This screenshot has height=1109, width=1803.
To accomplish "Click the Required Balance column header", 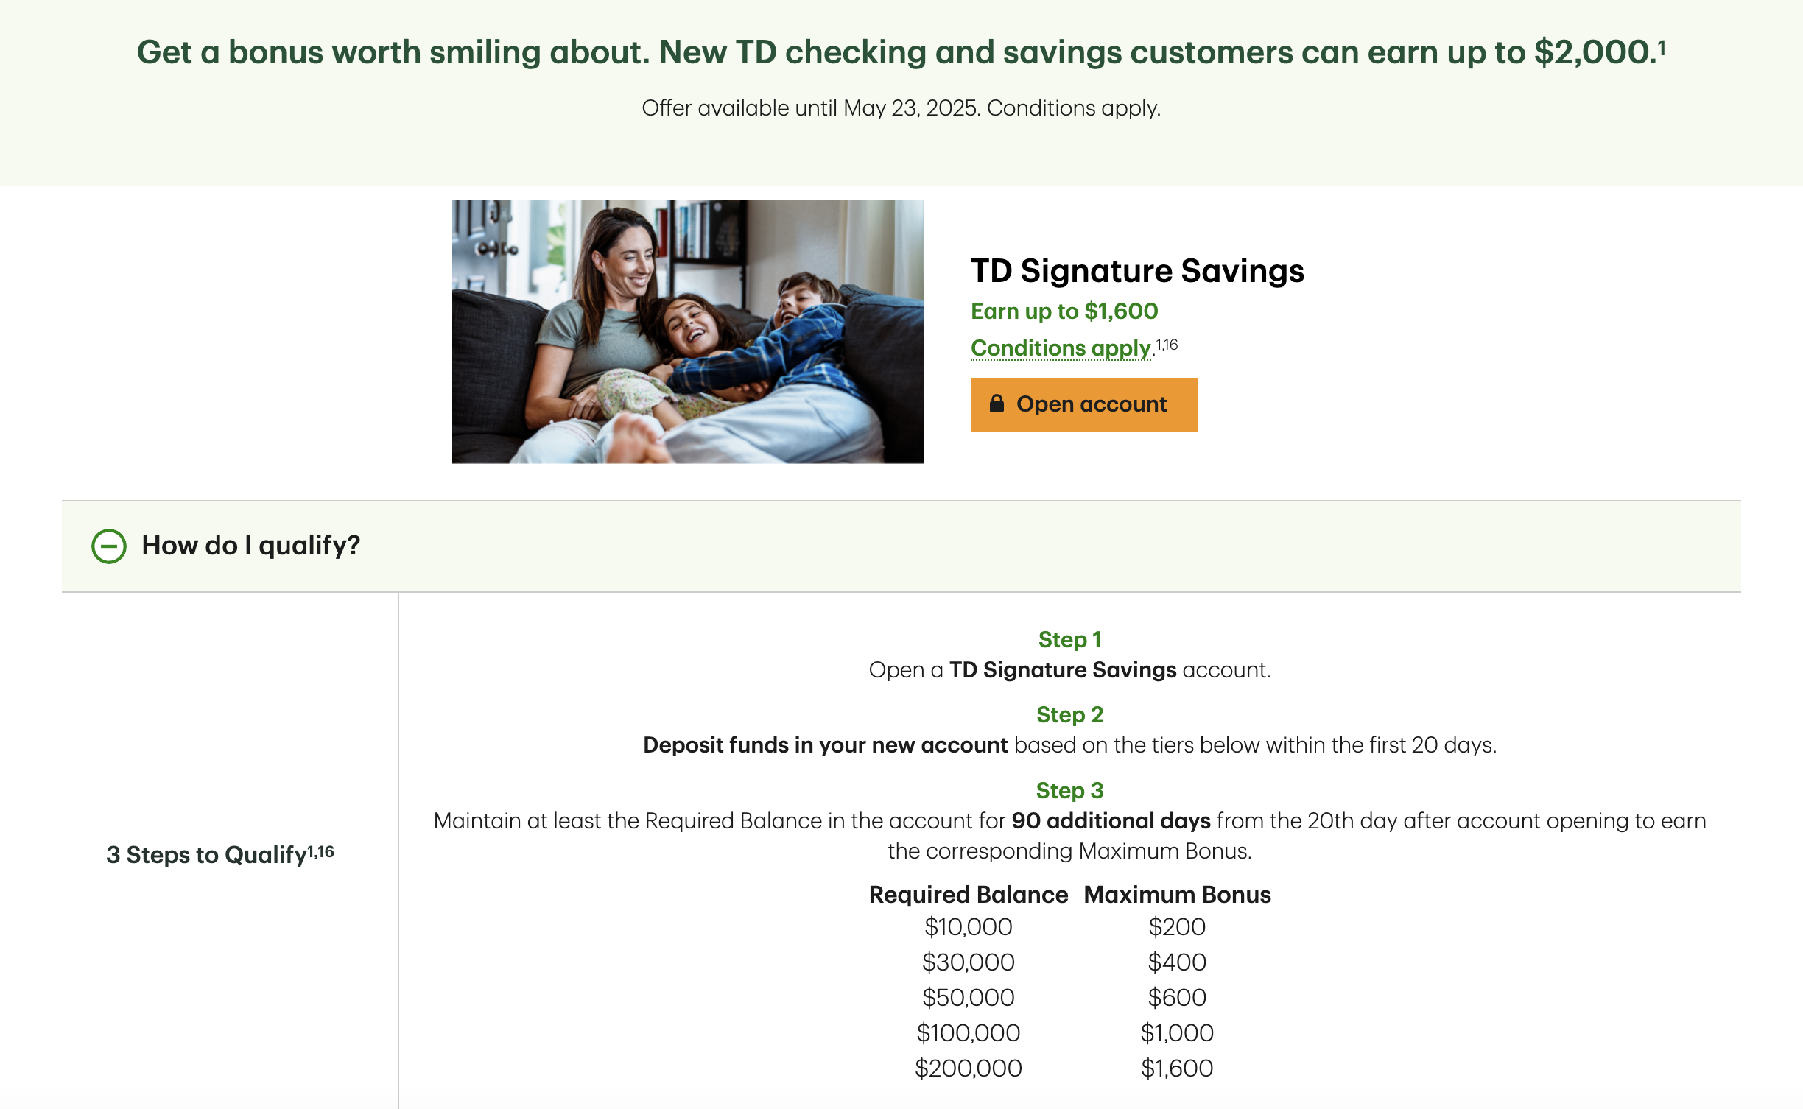I will [968, 894].
